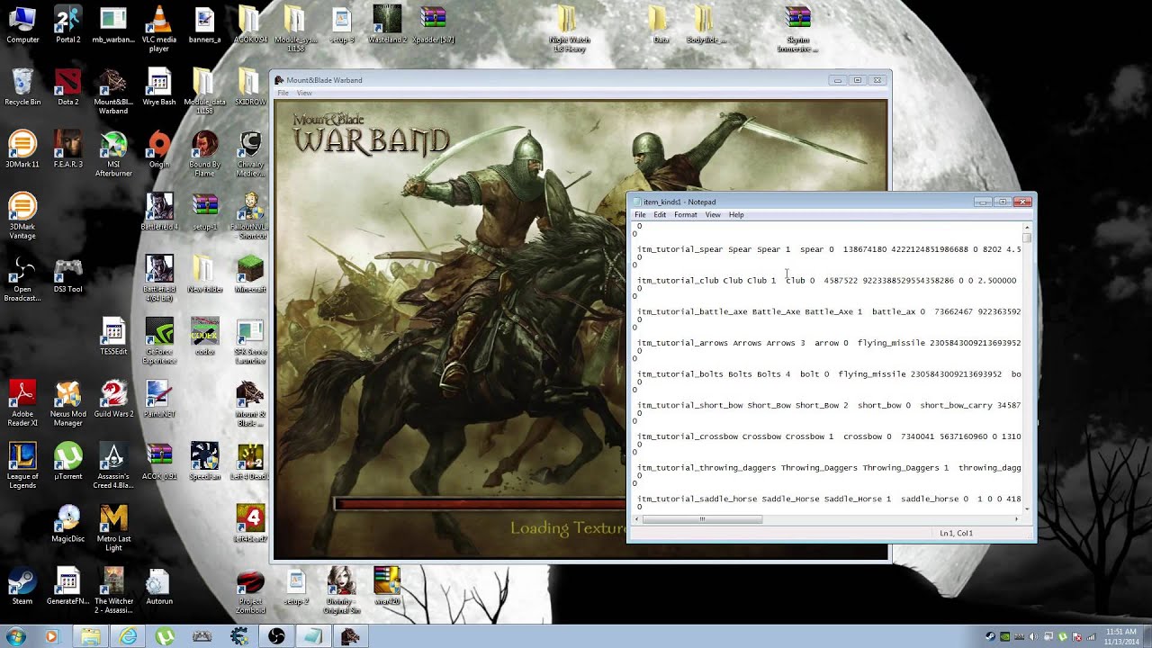Switch to Notepad taskbar button
Image resolution: width=1152 pixels, height=648 pixels.
(x=313, y=636)
